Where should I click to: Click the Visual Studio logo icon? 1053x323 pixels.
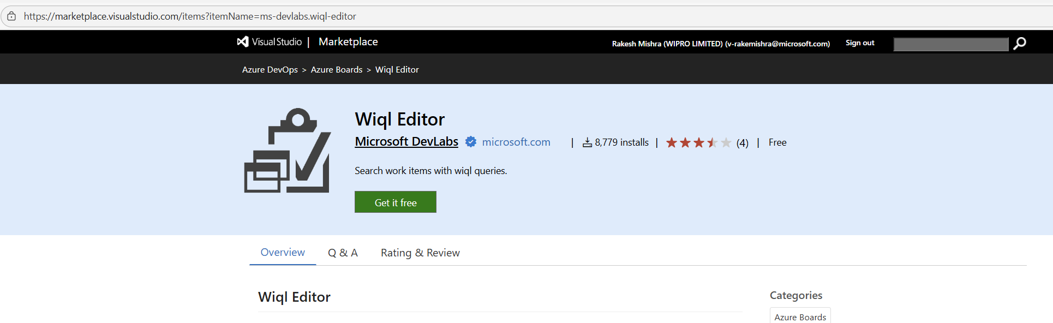pos(243,41)
